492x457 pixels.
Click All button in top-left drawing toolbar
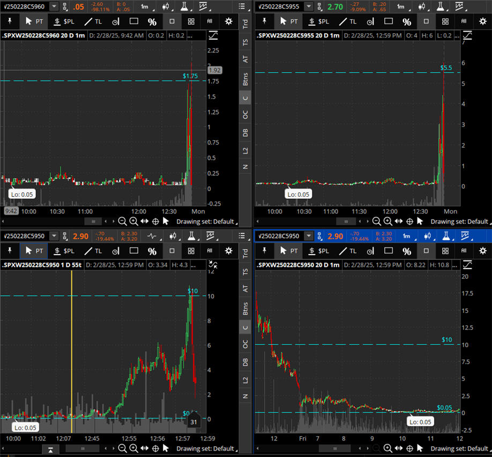click(x=210, y=21)
